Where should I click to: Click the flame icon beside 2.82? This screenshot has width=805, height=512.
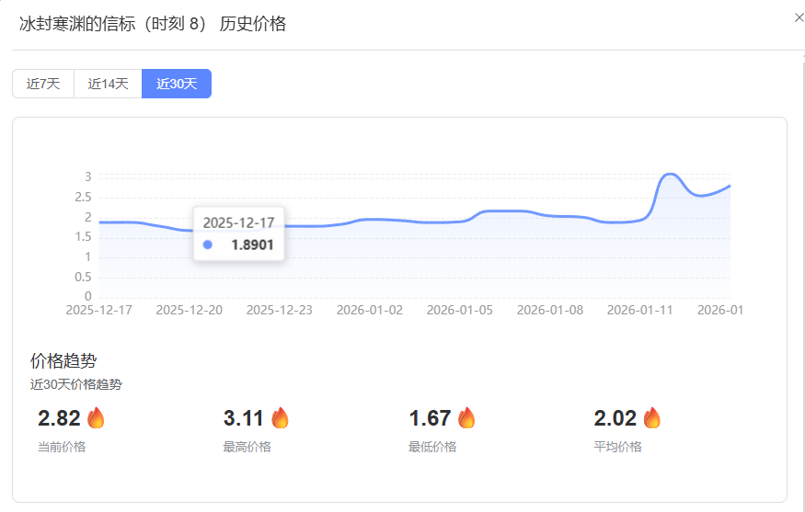point(96,417)
